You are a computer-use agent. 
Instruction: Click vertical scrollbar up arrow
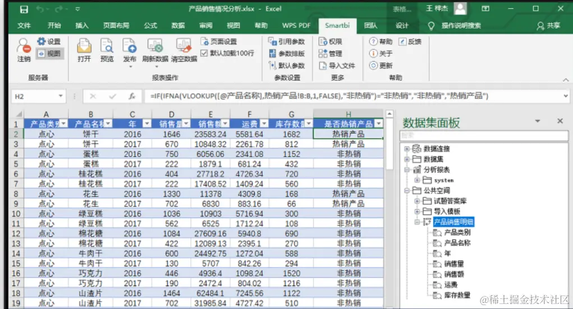click(389, 114)
